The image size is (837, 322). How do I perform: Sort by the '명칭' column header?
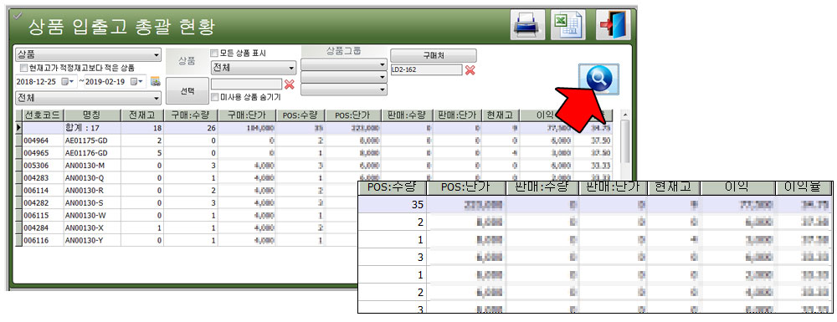(x=92, y=115)
